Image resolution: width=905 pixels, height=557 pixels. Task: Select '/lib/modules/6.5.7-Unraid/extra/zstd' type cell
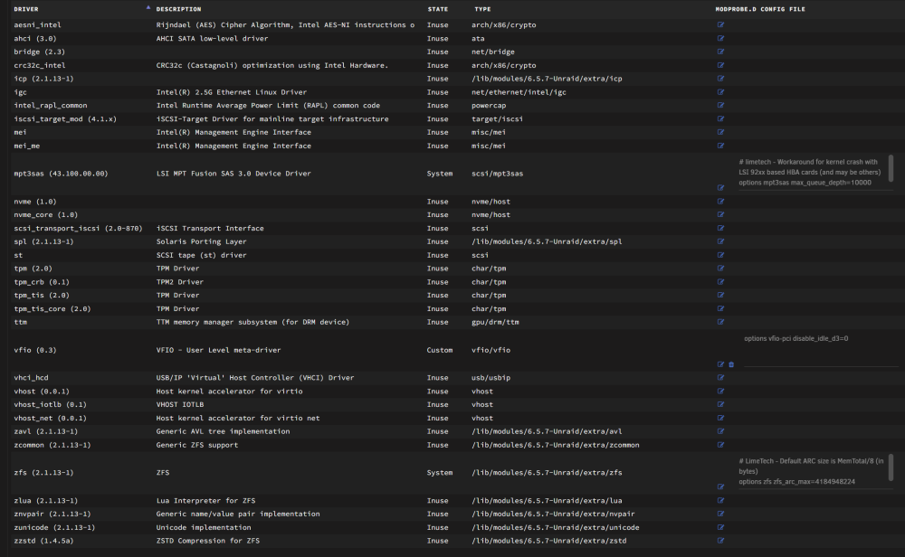[x=548, y=541]
